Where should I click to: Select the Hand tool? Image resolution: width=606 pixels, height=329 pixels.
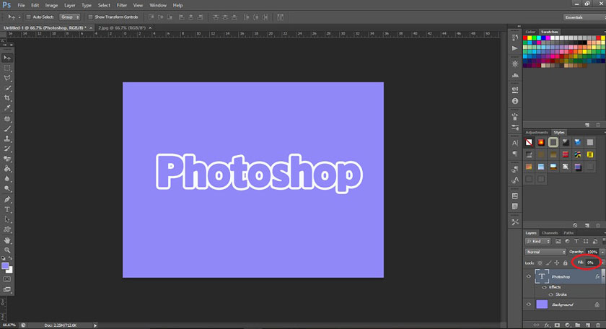tap(7, 240)
